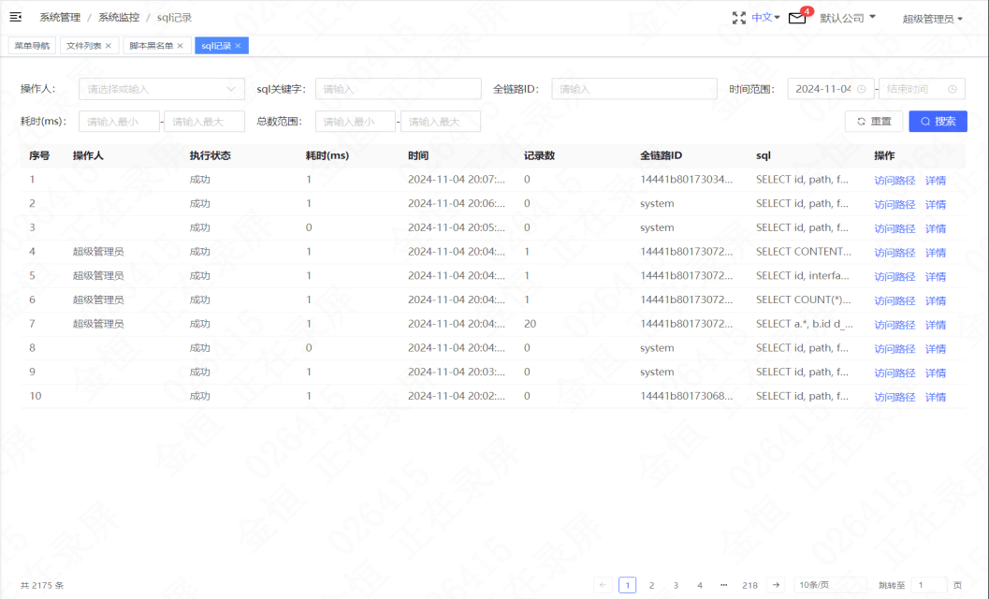The width and height of the screenshot is (989, 599).
Task: Click the 搜索 search button
Action: (938, 121)
